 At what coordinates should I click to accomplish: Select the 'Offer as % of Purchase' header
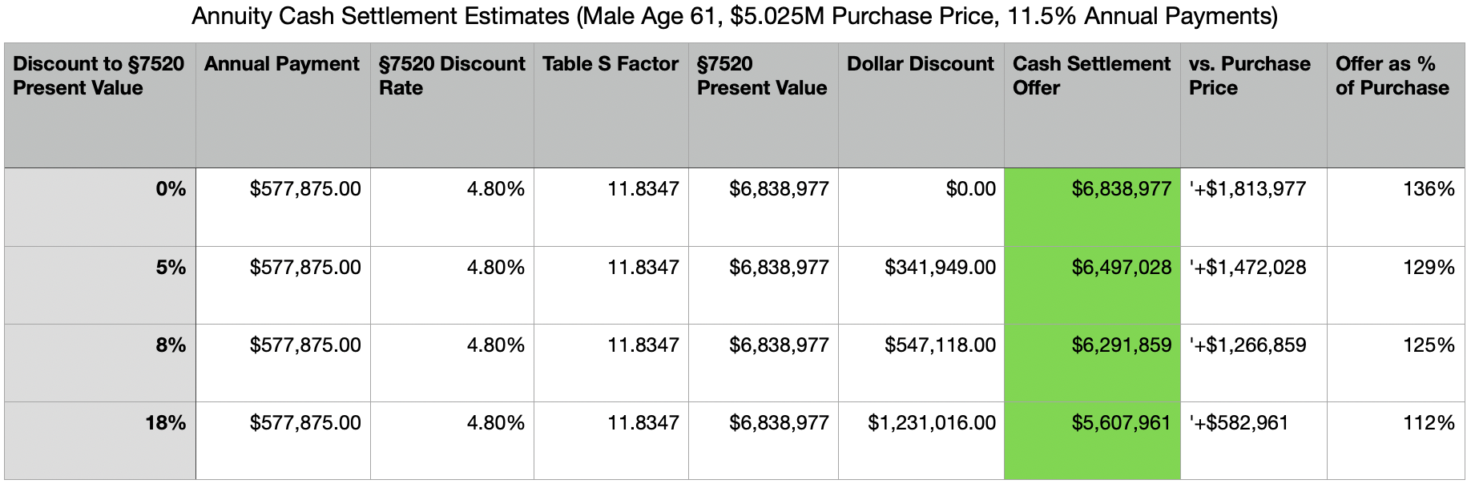click(x=1392, y=76)
